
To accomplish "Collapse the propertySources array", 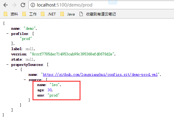I will coord(7,64).
